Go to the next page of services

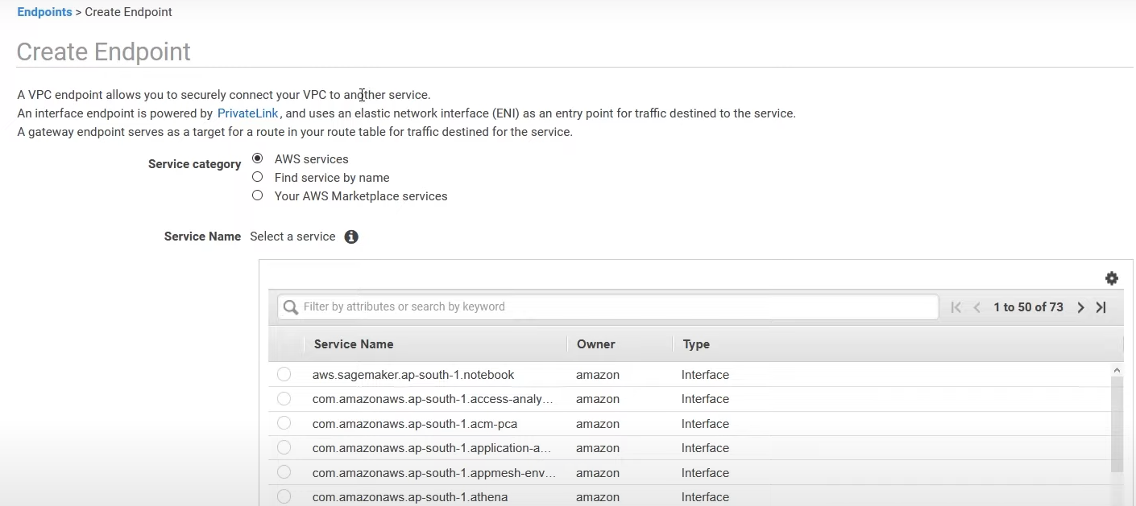[1080, 307]
